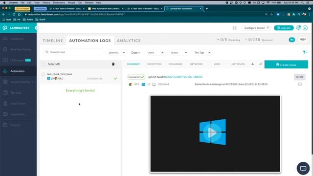Viewport: 313px width, 176px height.
Task: Open the filter funnel icon
Action: tap(305, 52)
